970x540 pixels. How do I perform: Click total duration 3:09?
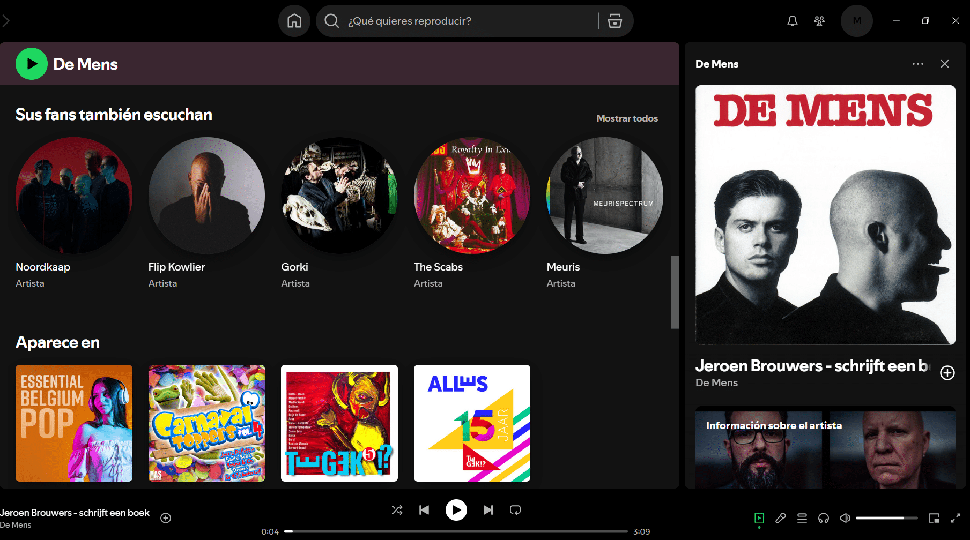[x=641, y=531]
